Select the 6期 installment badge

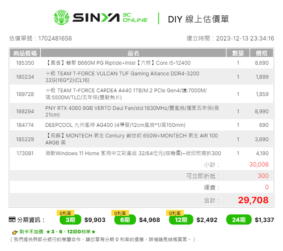[125, 220]
